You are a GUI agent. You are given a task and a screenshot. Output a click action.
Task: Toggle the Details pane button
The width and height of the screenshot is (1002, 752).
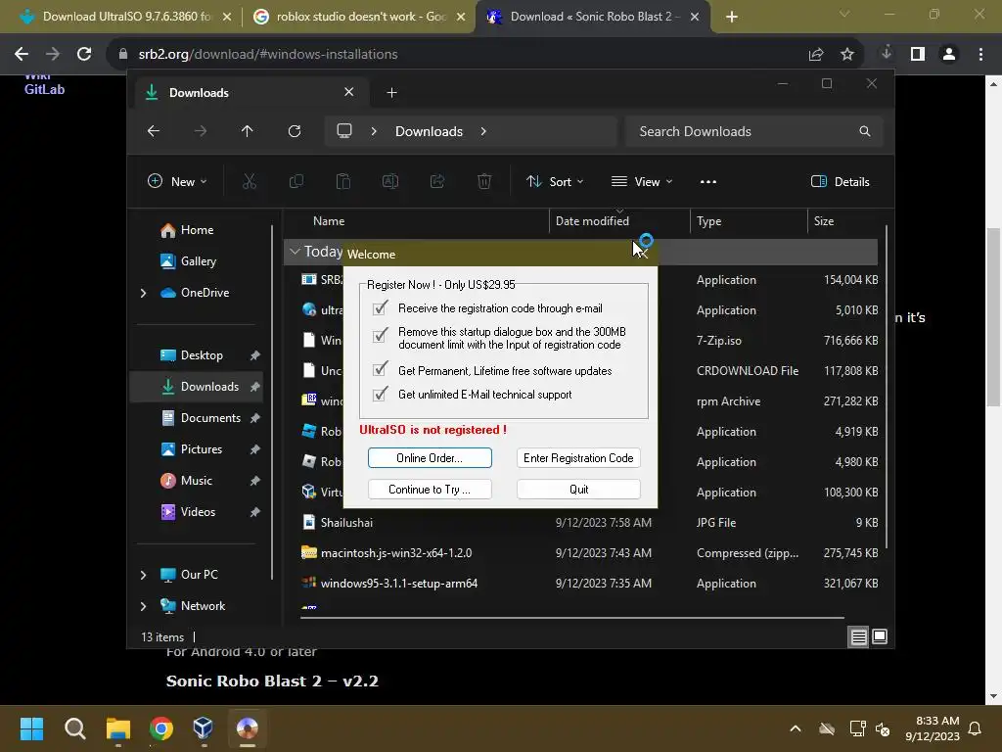point(840,181)
